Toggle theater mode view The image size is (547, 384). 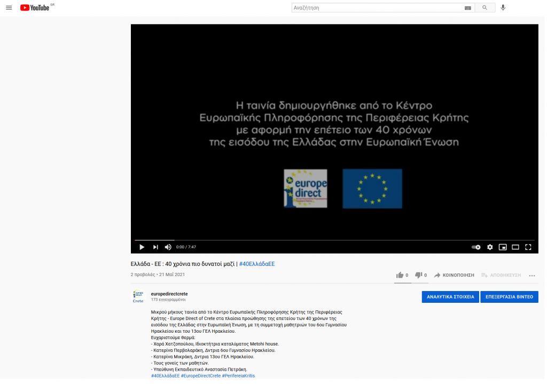(x=515, y=247)
